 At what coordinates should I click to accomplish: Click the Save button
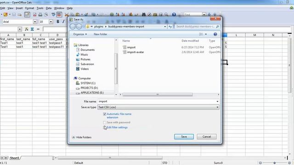pyautogui.click(x=184, y=137)
